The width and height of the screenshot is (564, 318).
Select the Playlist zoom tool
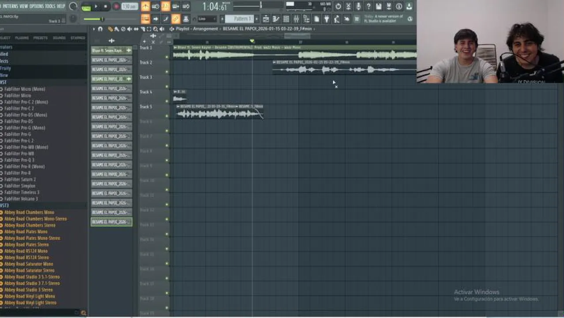(155, 29)
